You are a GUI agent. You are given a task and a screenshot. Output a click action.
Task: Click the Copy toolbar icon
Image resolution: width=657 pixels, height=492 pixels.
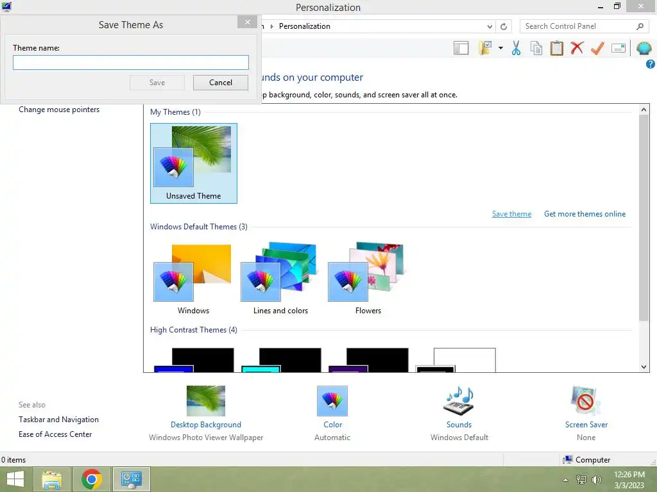(x=536, y=48)
